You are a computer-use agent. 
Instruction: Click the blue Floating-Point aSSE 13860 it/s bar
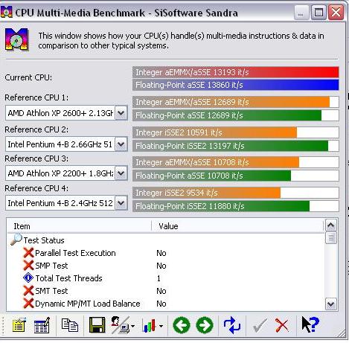(x=236, y=85)
